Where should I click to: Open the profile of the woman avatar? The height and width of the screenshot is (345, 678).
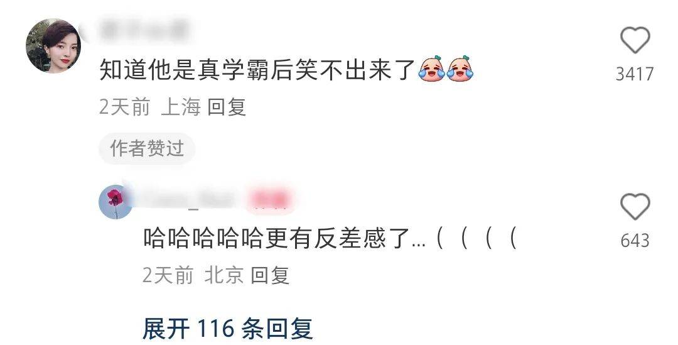click(53, 46)
